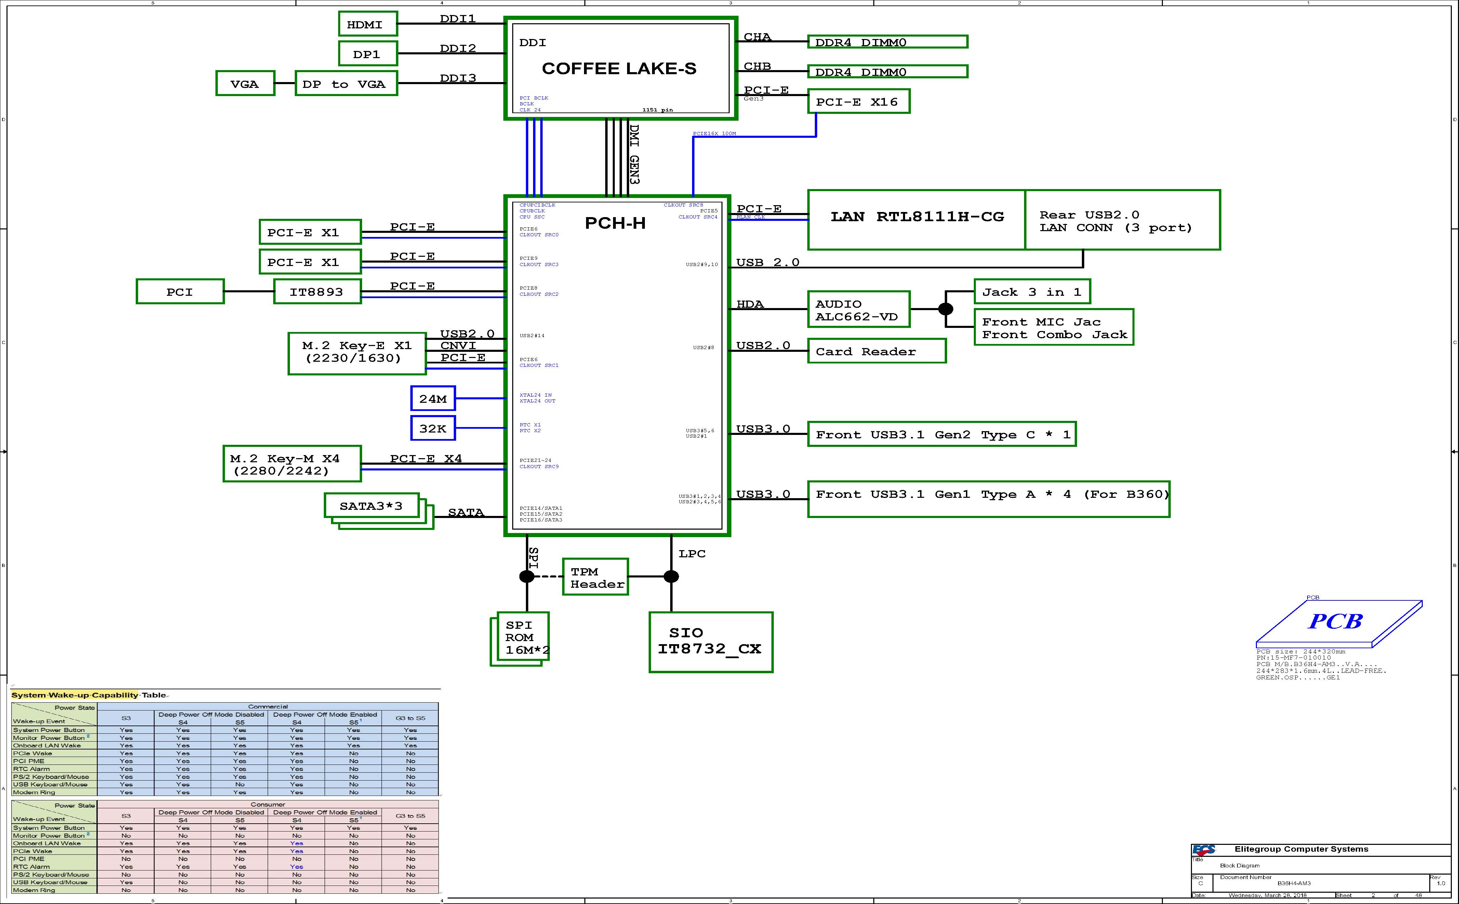This screenshot has height=904, width=1459.
Task: Click the RTC X1 pin label
Action: click(530, 425)
